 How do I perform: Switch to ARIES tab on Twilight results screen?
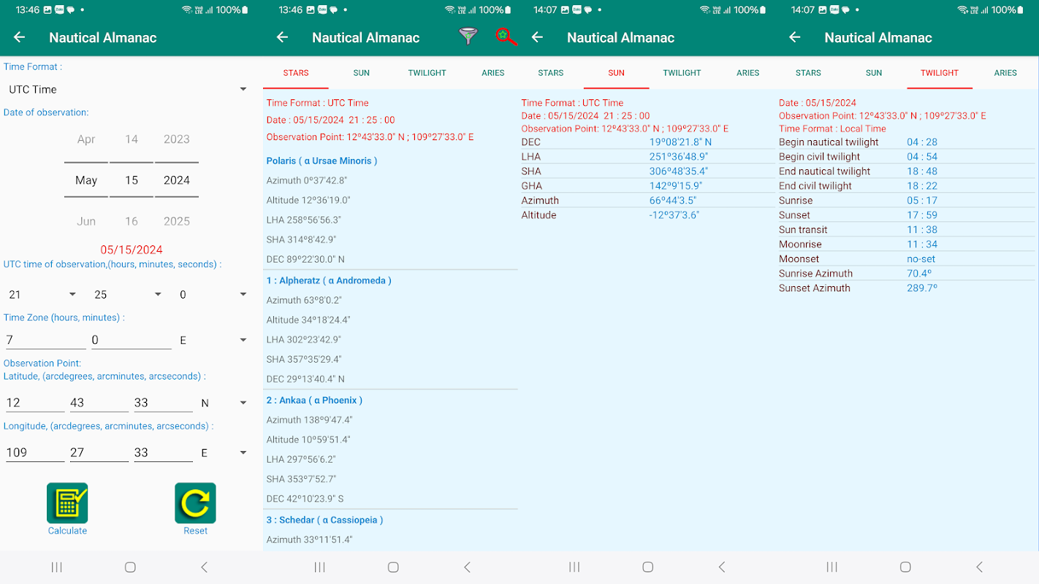tap(1005, 73)
